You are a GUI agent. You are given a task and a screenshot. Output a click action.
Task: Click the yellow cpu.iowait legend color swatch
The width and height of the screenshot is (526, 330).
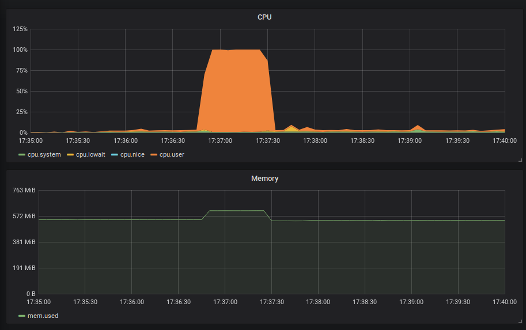pyautogui.click(x=70, y=154)
